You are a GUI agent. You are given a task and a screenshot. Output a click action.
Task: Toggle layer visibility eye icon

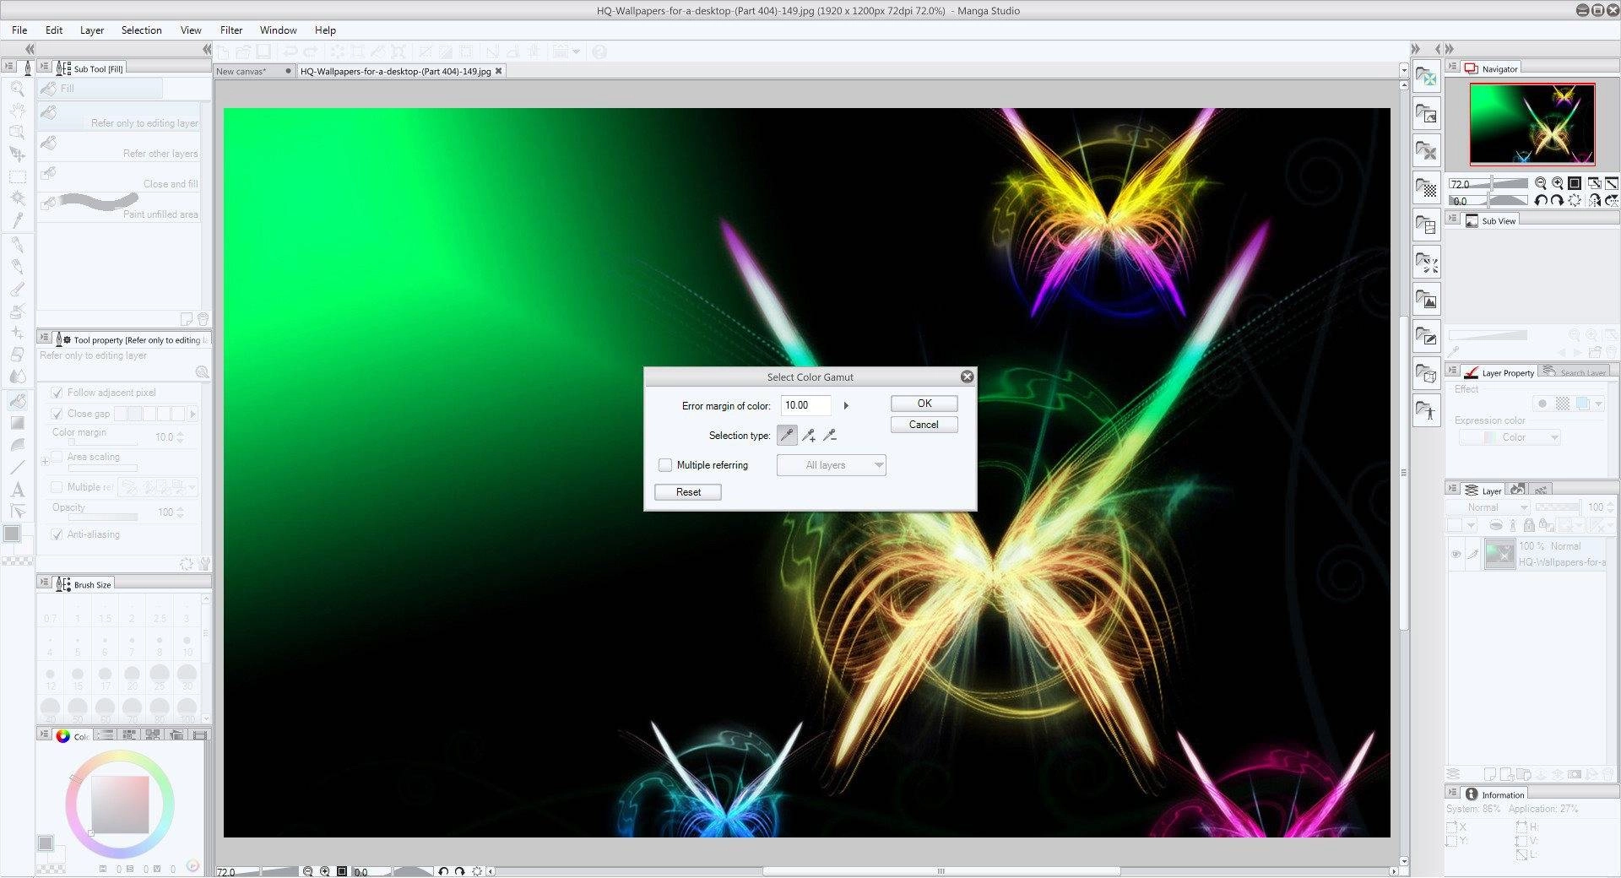click(1456, 555)
